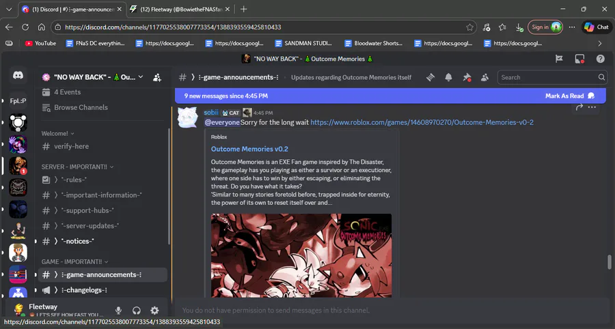The image size is (615, 329).
Task: Open Roblox Outcome-Memories-v0-2 link
Action: 422,123
